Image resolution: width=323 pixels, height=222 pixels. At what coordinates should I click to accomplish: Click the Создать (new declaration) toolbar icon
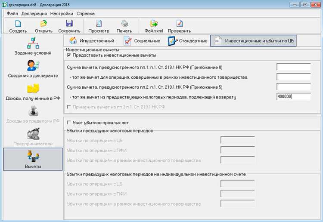(18, 25)
